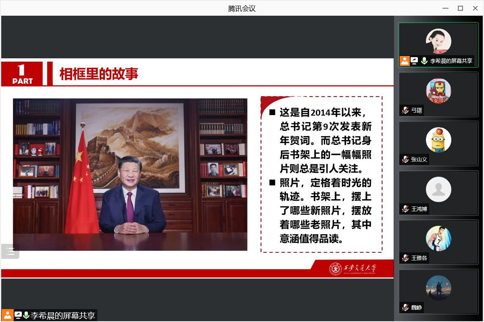Select 张山义's Minion avatar

pos(438,140)
